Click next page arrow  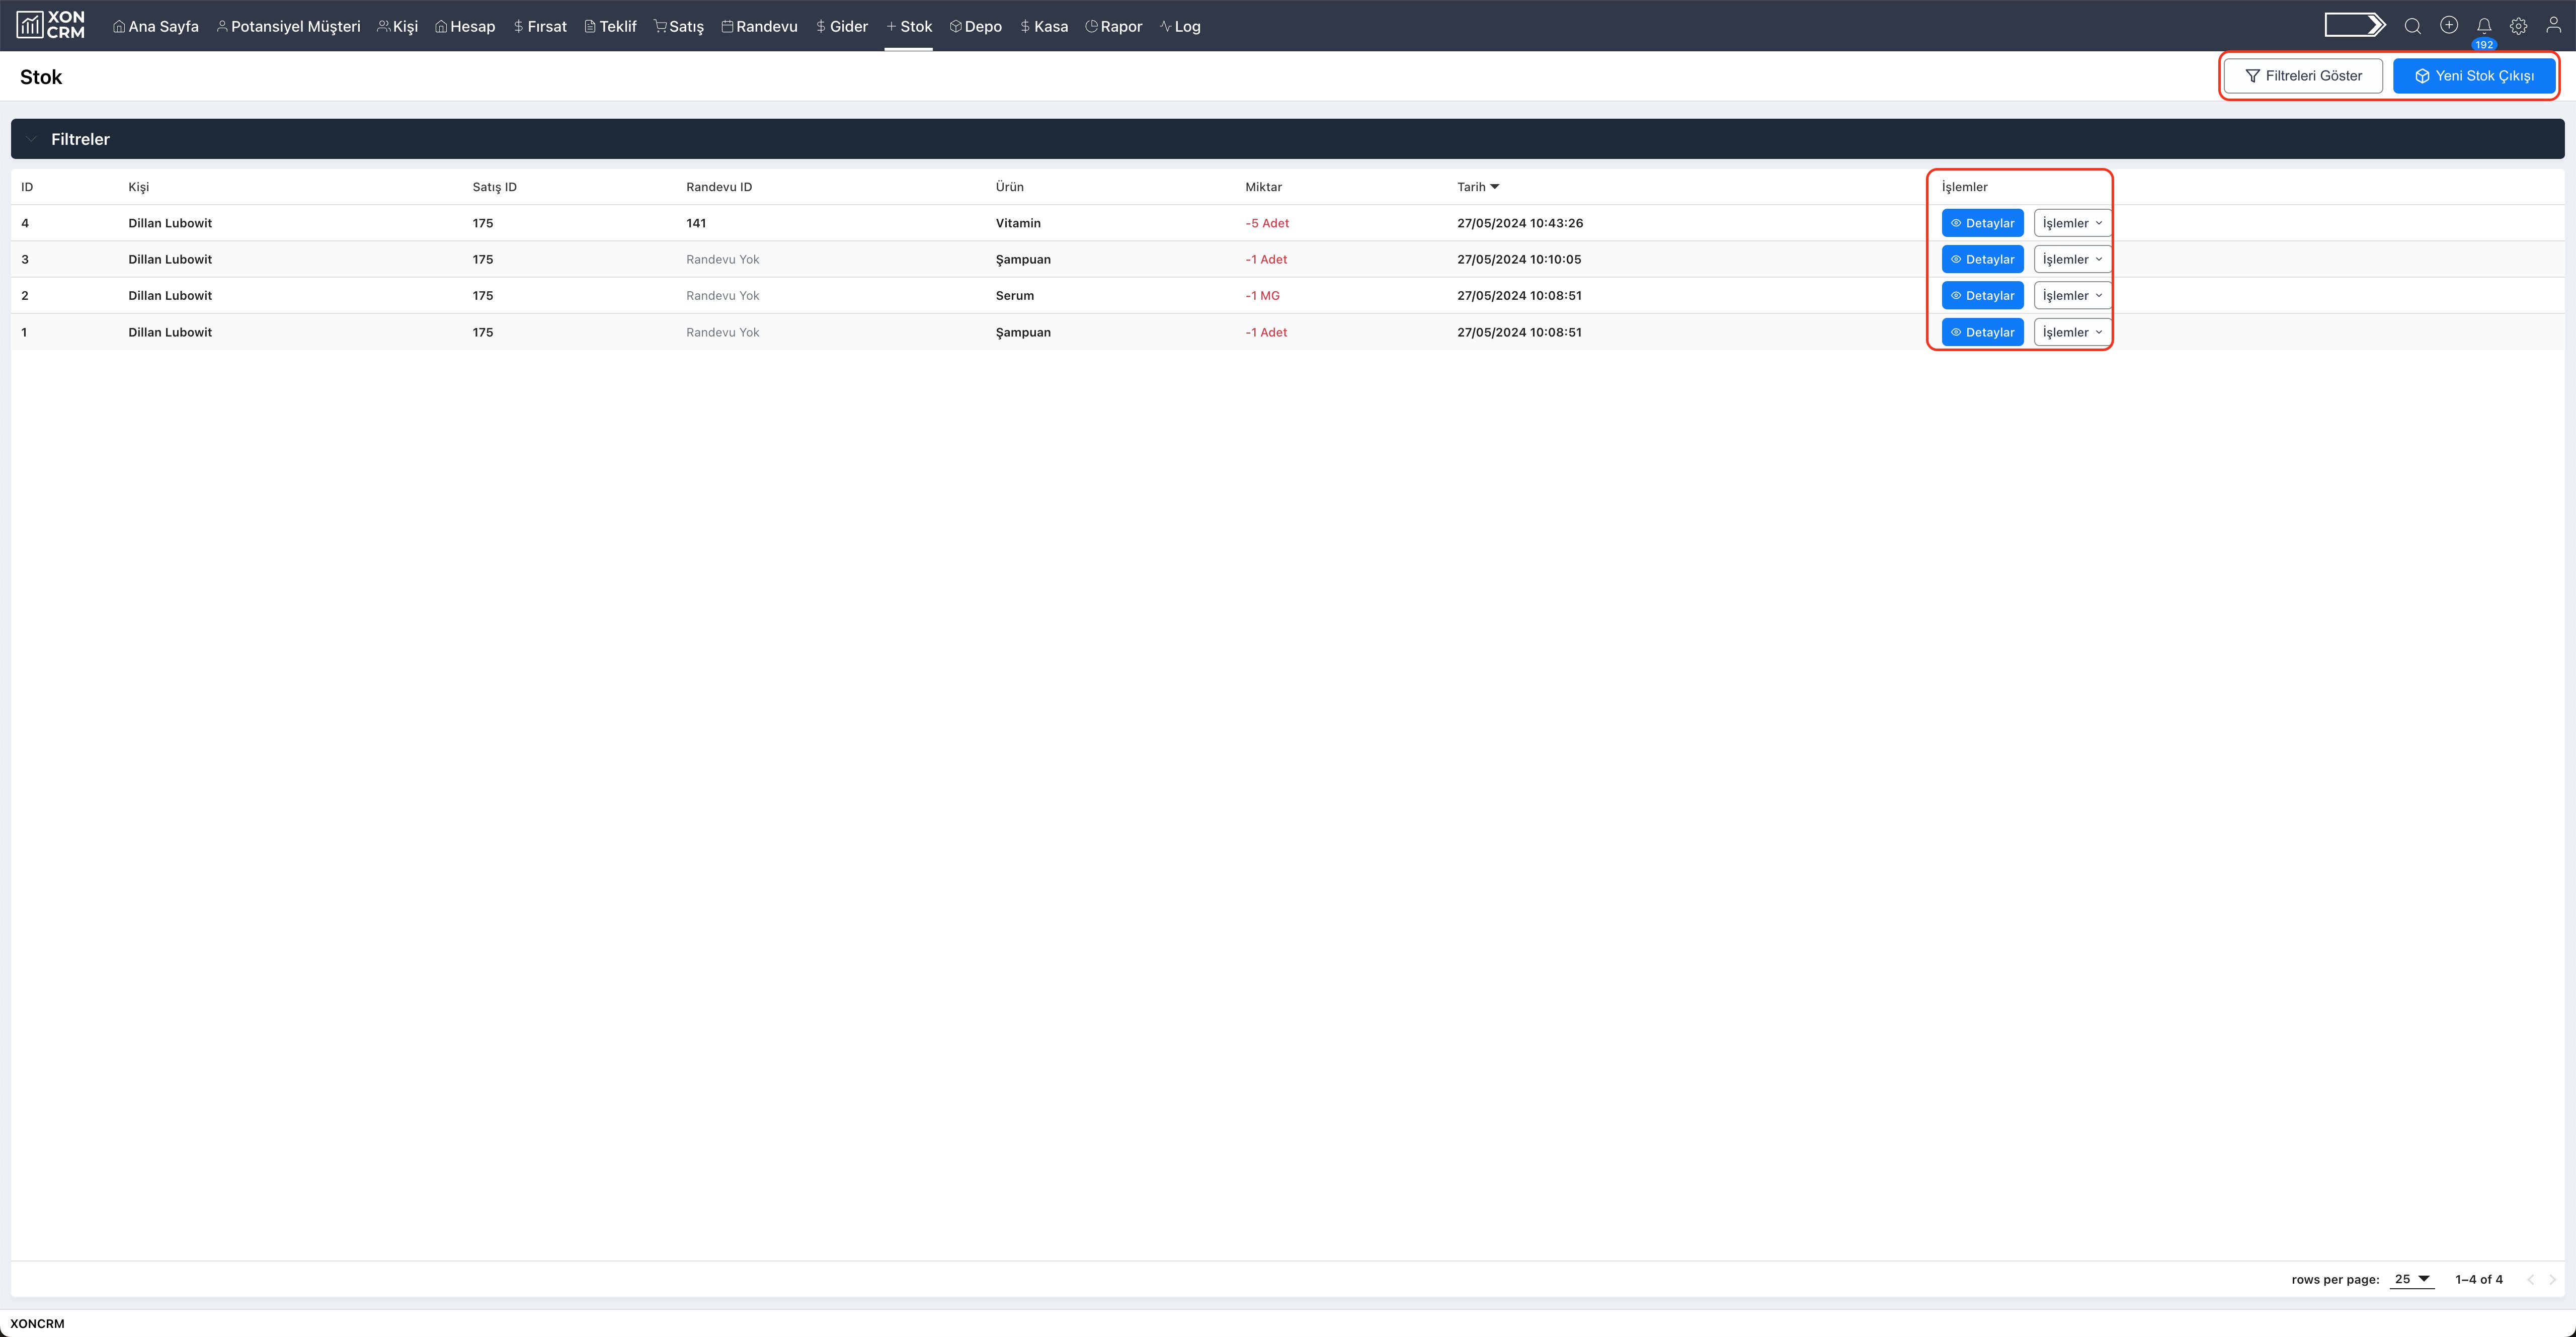pos(2553,1279)
